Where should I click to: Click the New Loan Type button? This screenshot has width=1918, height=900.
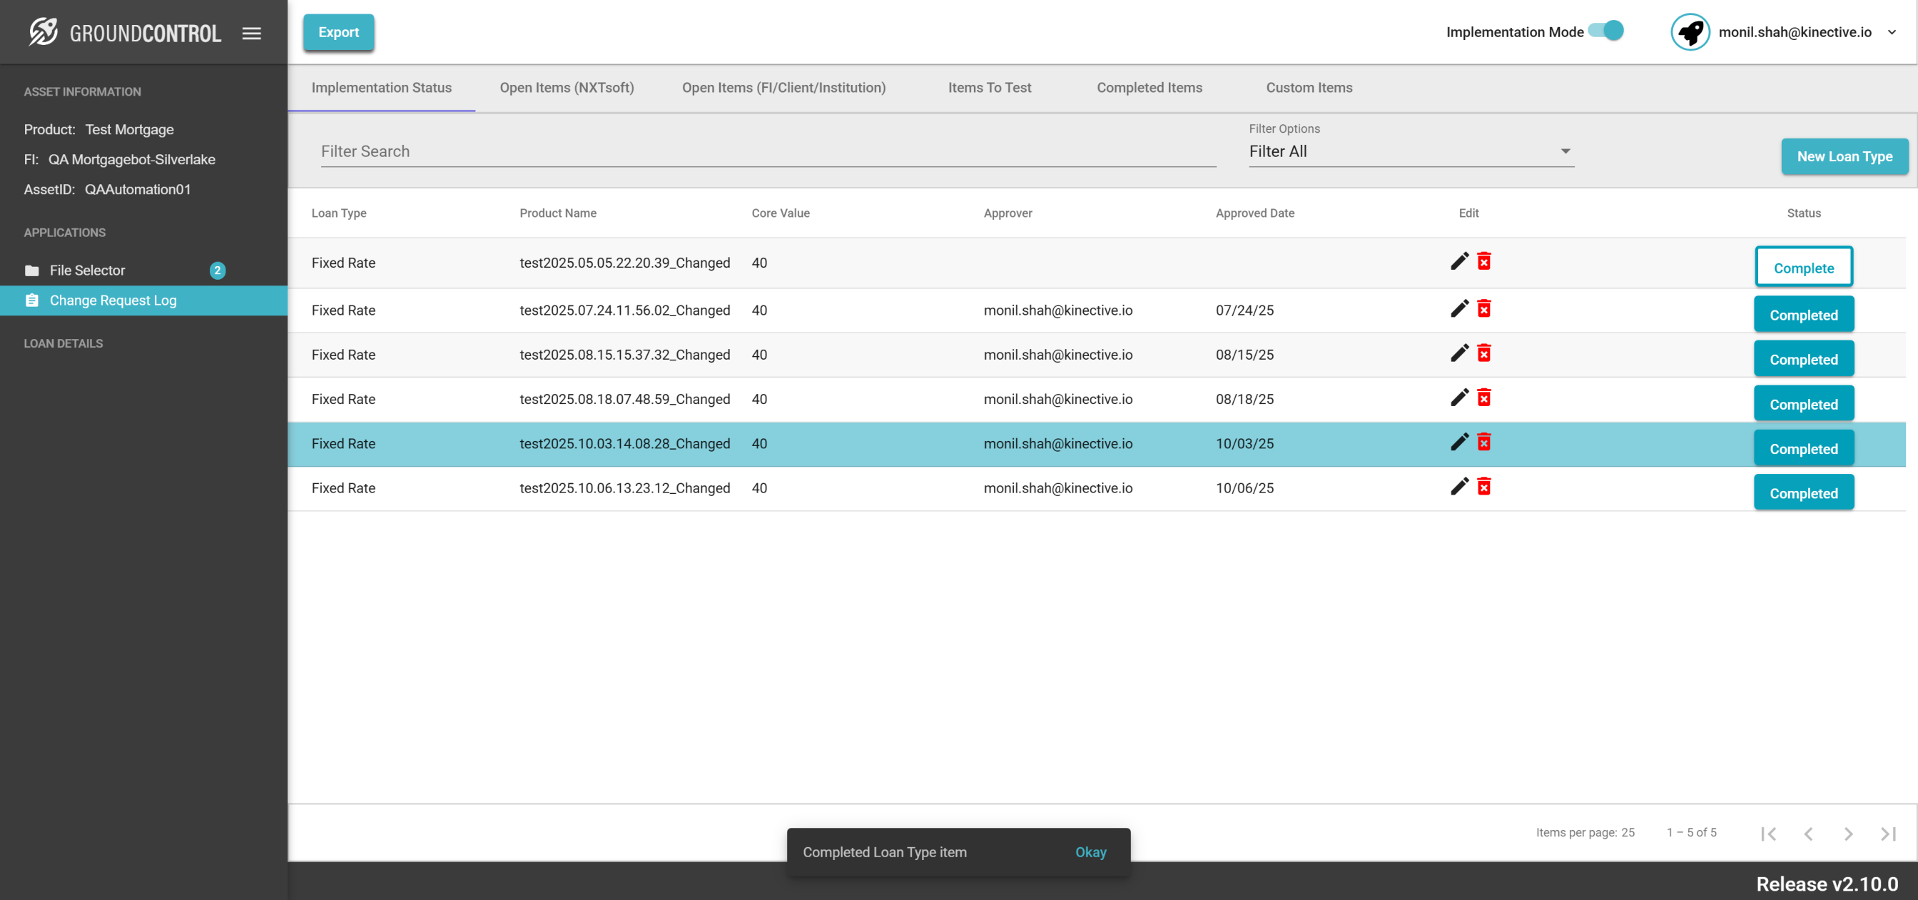click(x=1844, y=156)
